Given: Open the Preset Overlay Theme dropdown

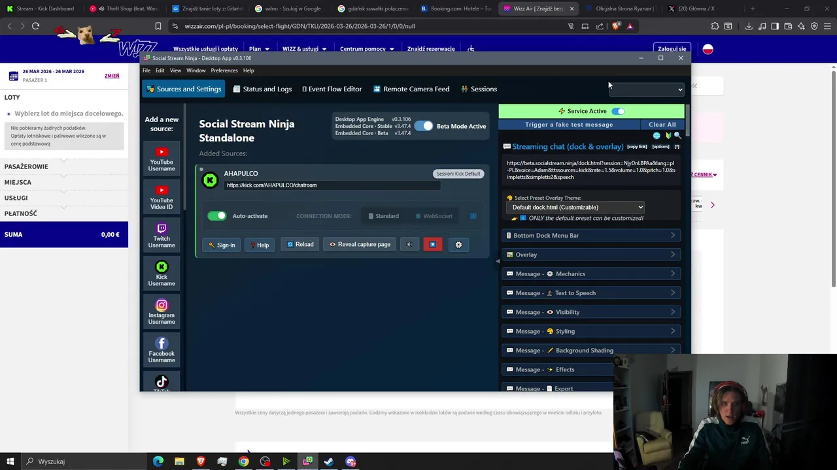Looking at the screenshot, I should point(575,208).
